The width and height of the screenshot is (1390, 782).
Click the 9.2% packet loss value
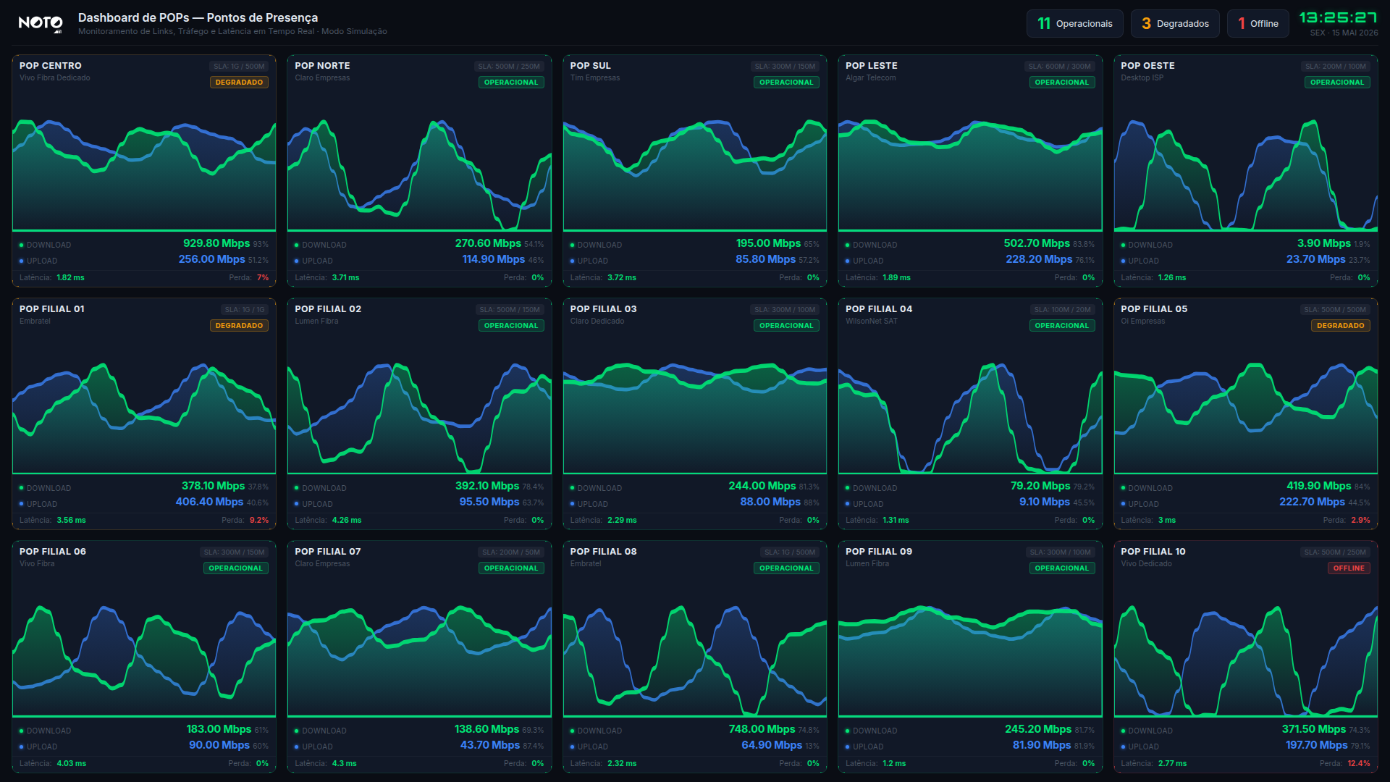[x=259, y=521]
